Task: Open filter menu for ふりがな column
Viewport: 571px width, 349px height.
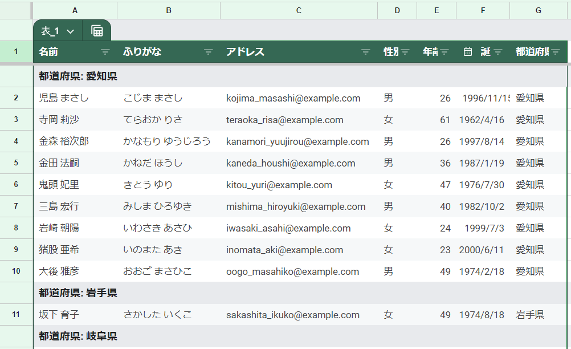Action: pyautogui.click(x=209, y=52)
